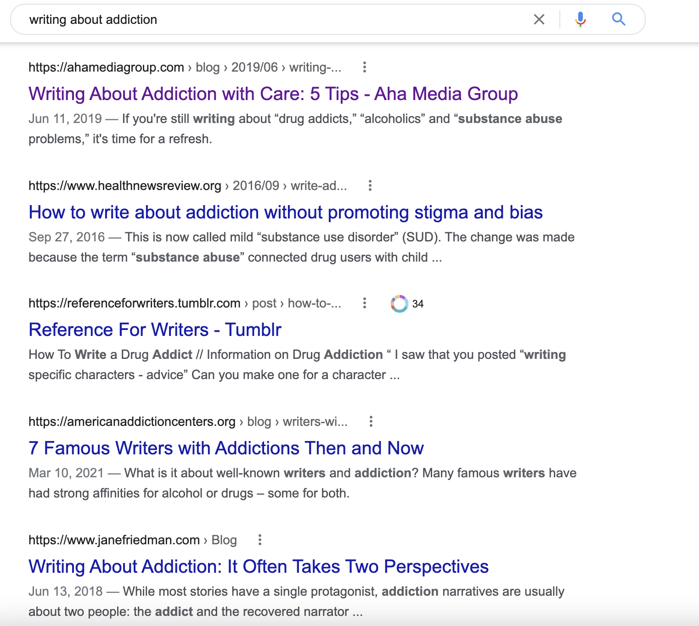Open 'How to write about addiction without promoting stigma' link
Viewport: 699px width, 626px height.
[286, 212]
